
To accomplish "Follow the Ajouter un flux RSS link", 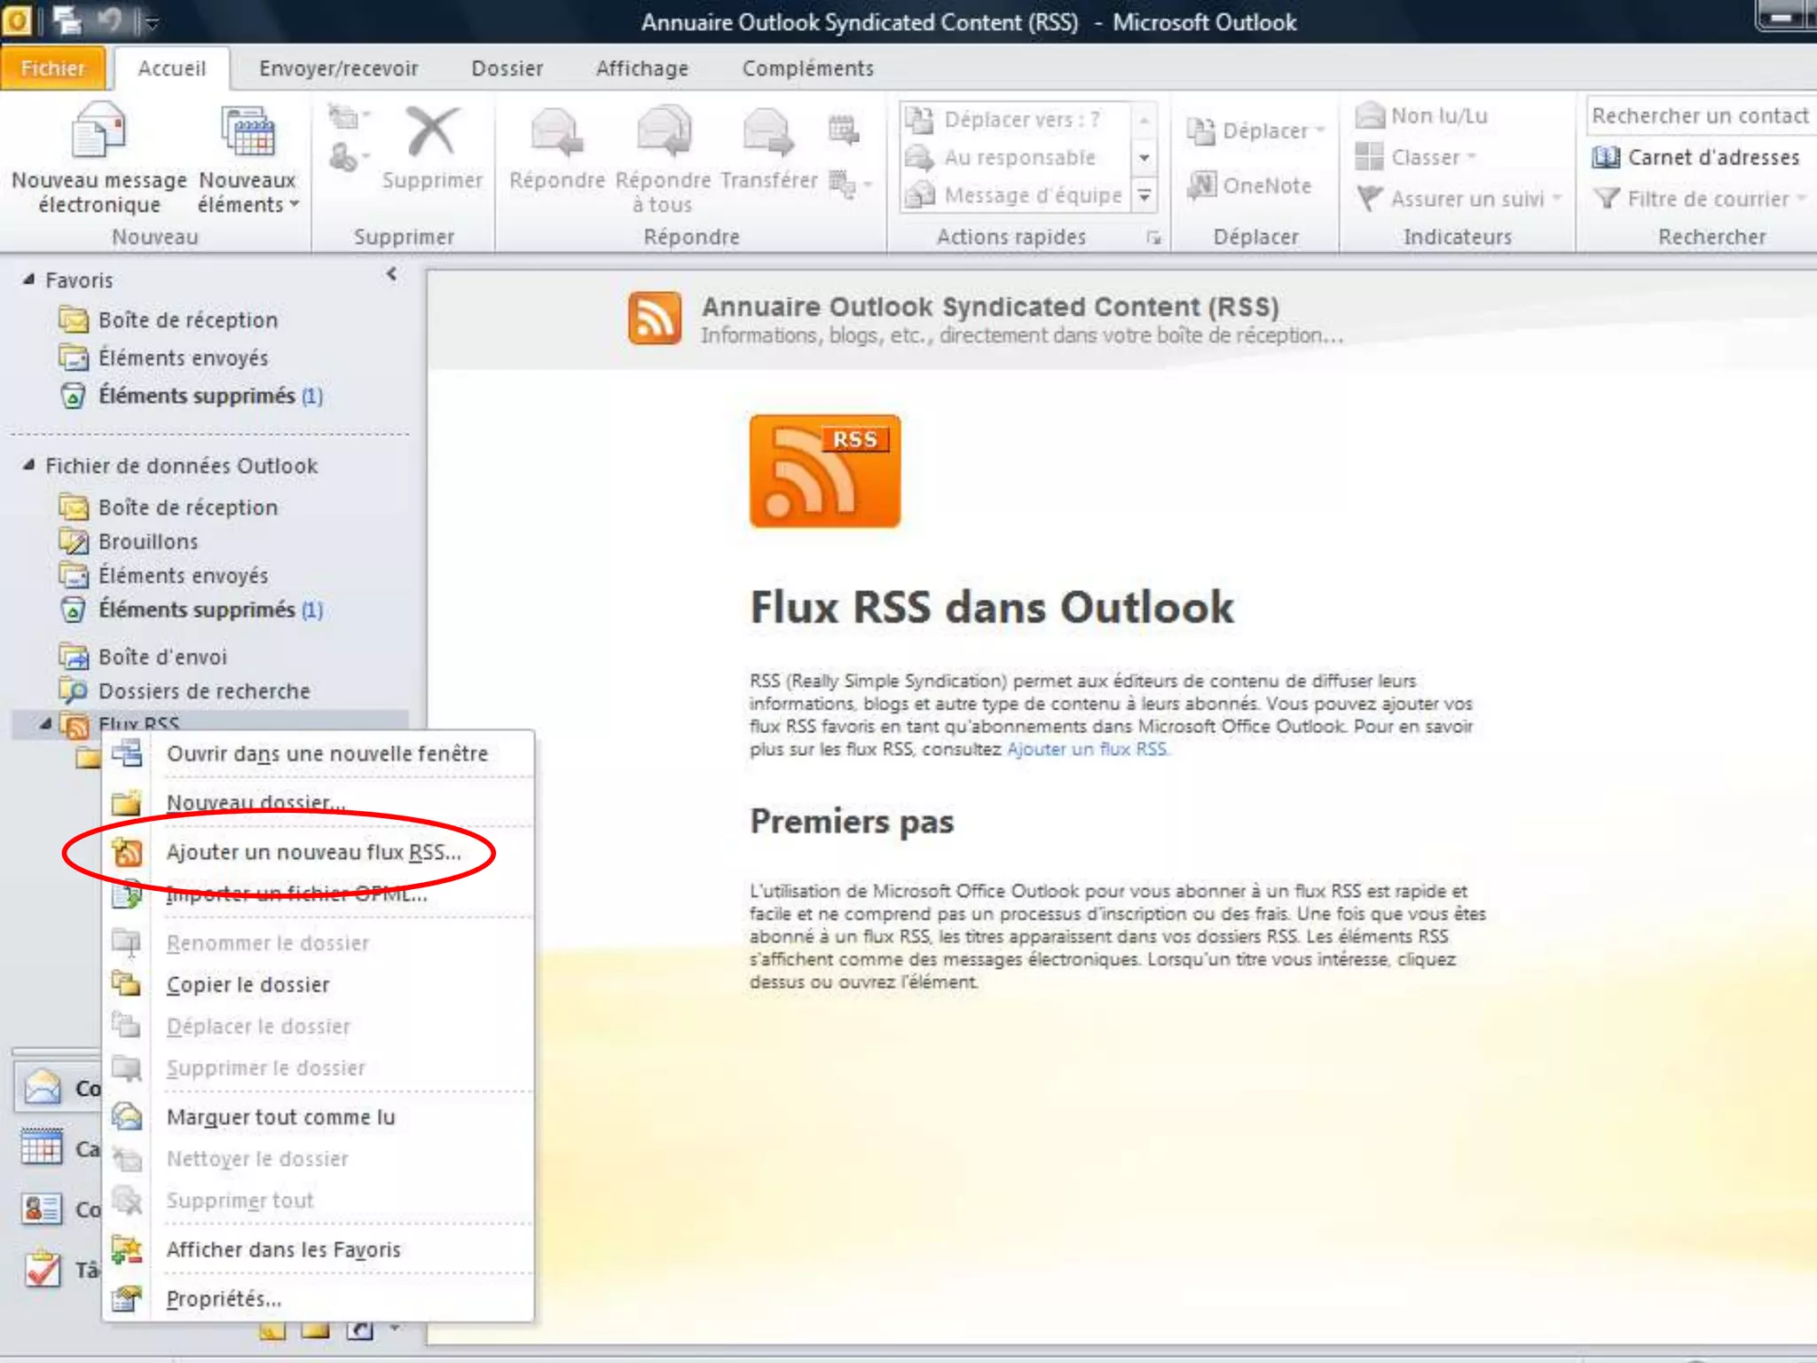I will click(x=1087, y=749).
